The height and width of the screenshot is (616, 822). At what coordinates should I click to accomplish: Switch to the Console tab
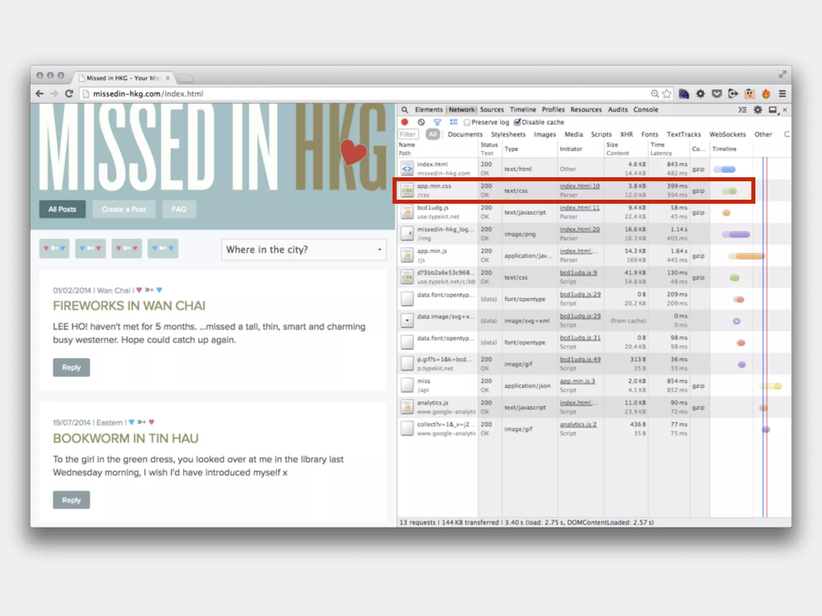[x=645, y=110]
